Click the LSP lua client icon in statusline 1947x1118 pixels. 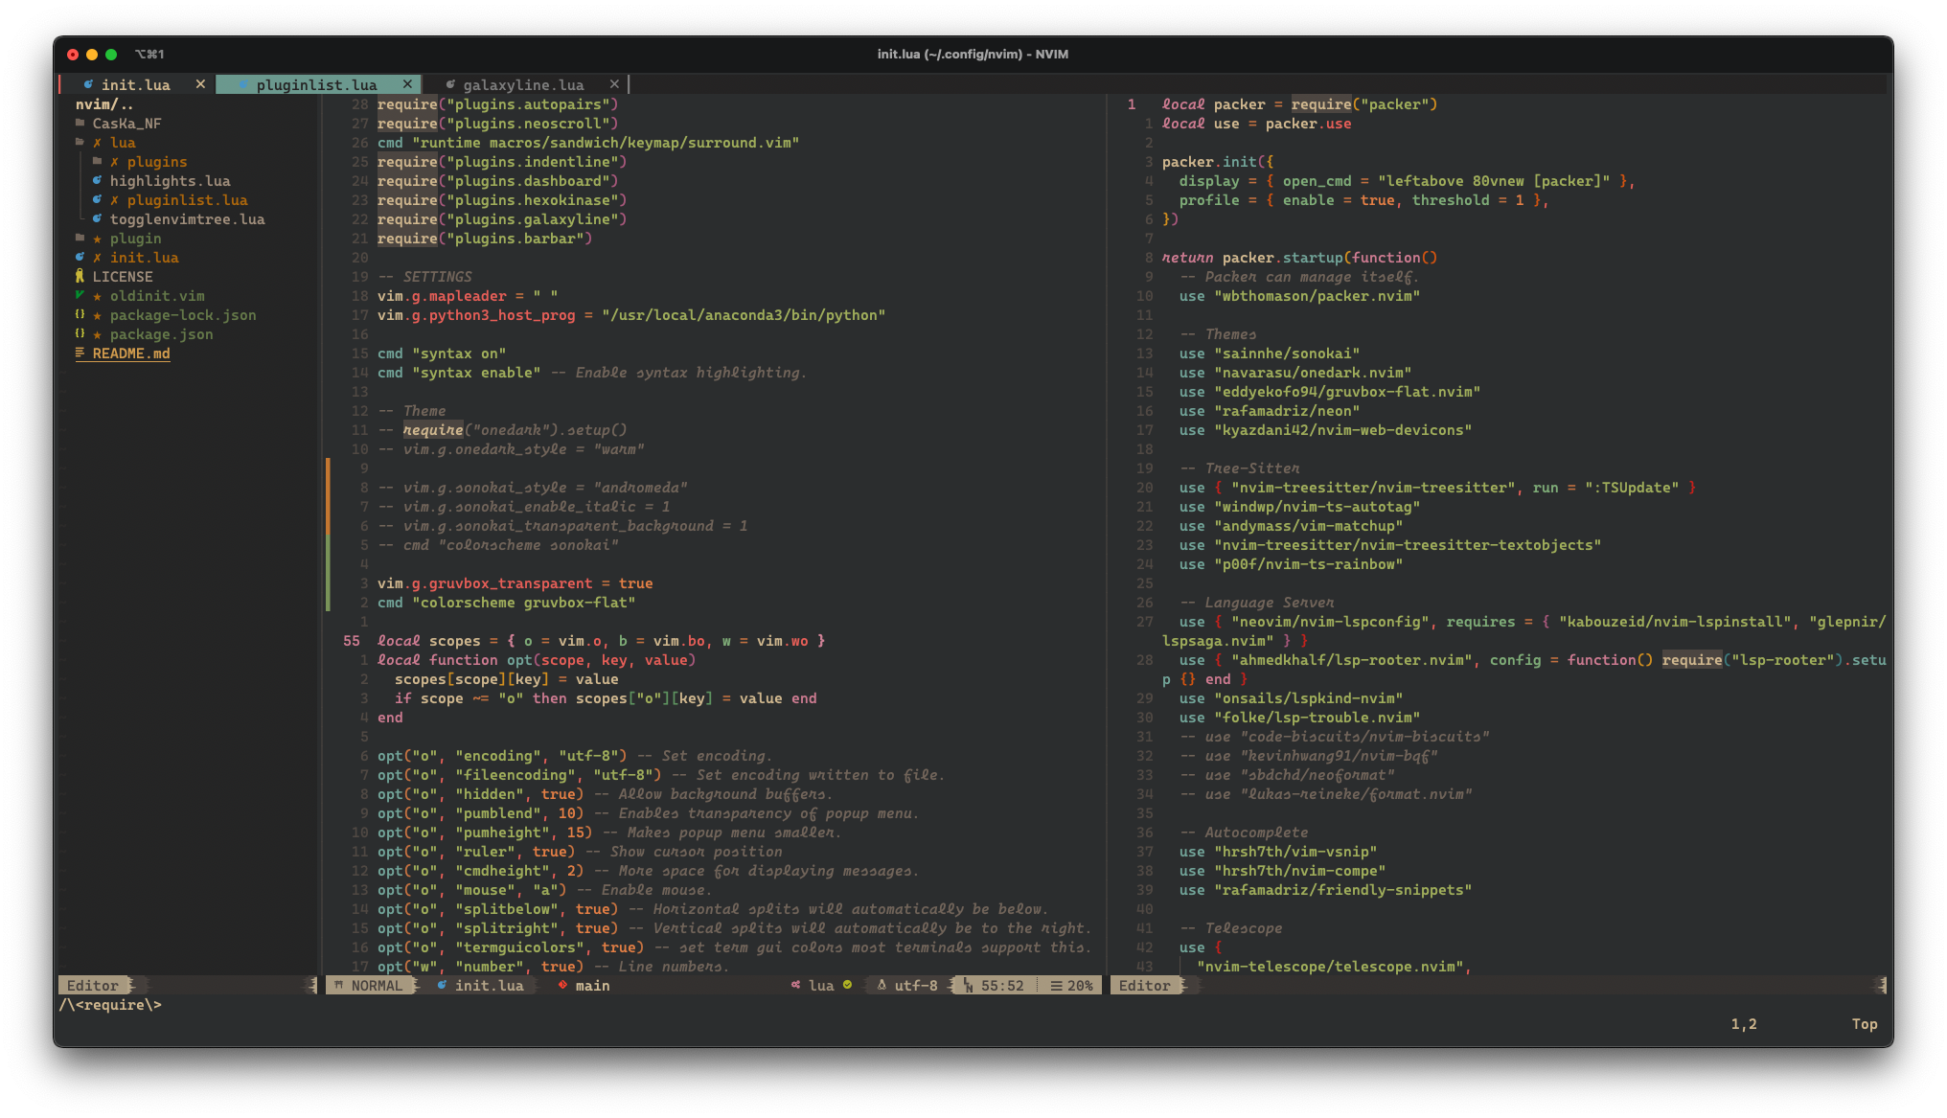pyautogui.click(x=795, y=985)
